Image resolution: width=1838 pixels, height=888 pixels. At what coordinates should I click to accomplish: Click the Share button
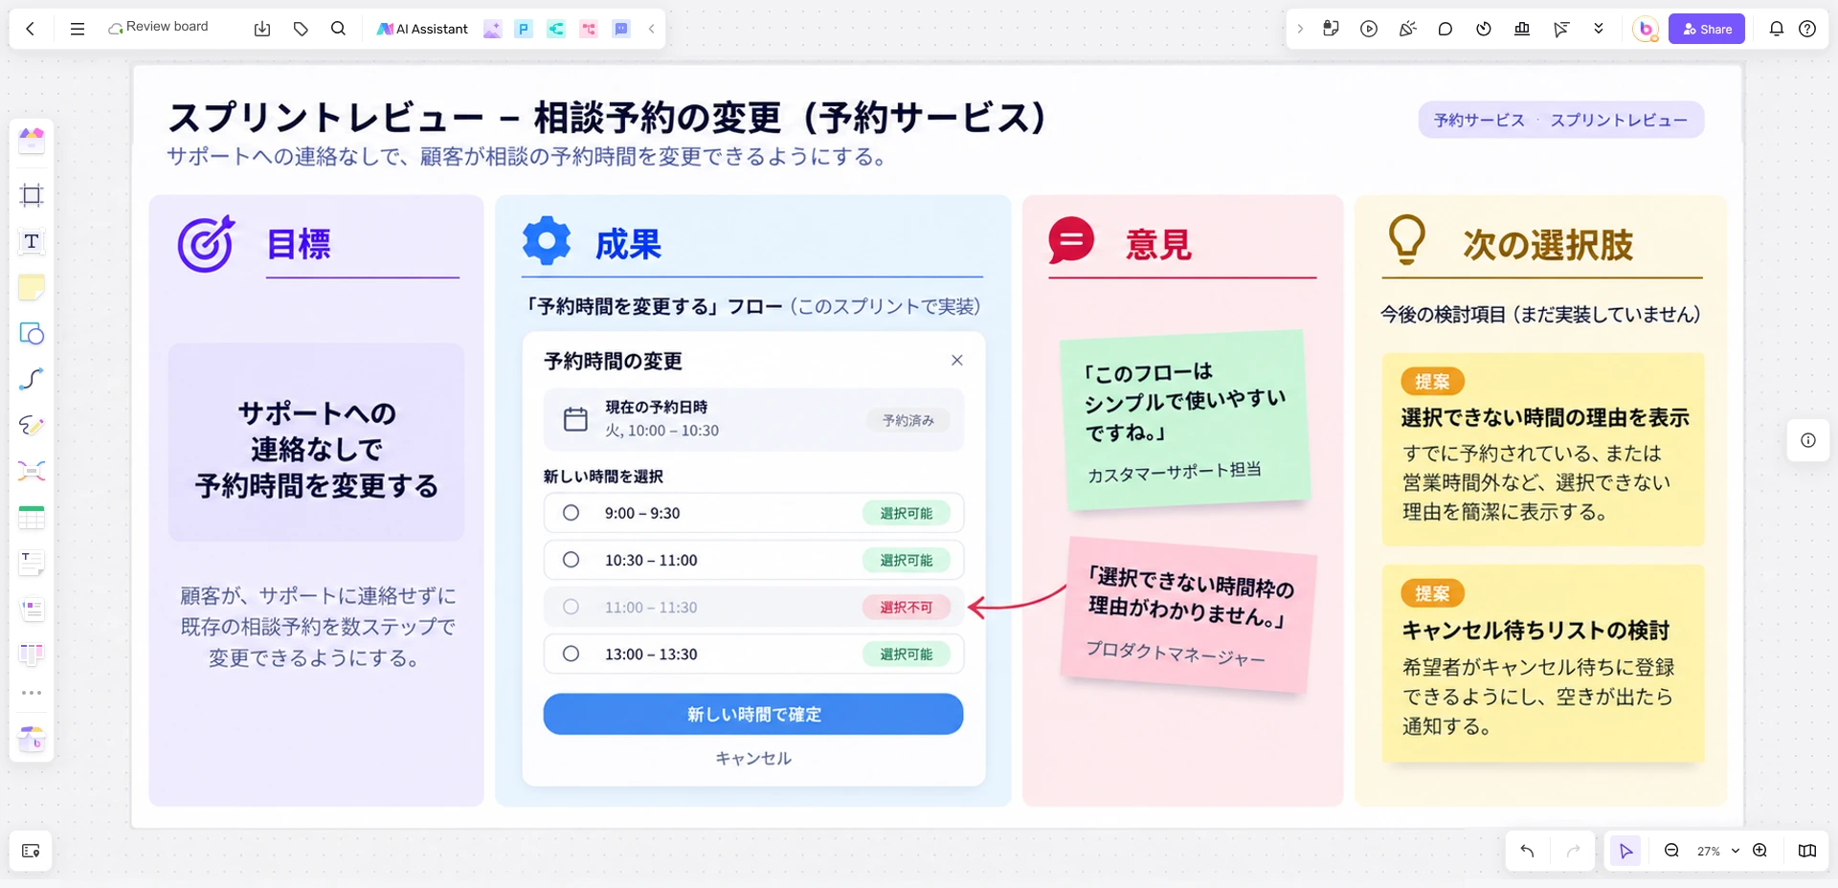tap(1707, 29)
